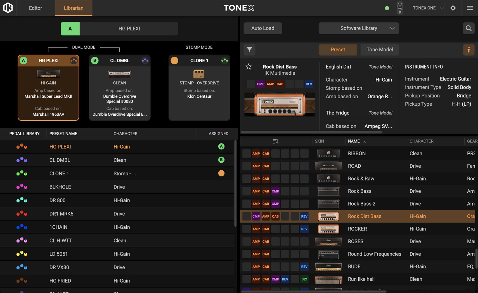Image resolution: width=478 pixels, height=293 pixels.
Task: Open the settings gear icon
Action: 453,8
